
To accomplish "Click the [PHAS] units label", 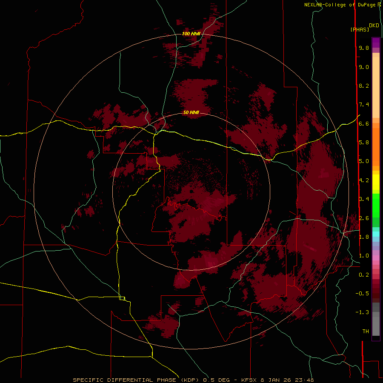I will (x=360, y=30).
